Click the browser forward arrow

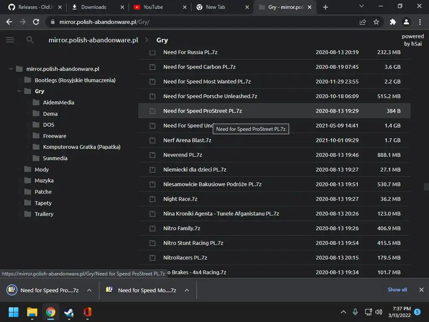click(23, 22)
